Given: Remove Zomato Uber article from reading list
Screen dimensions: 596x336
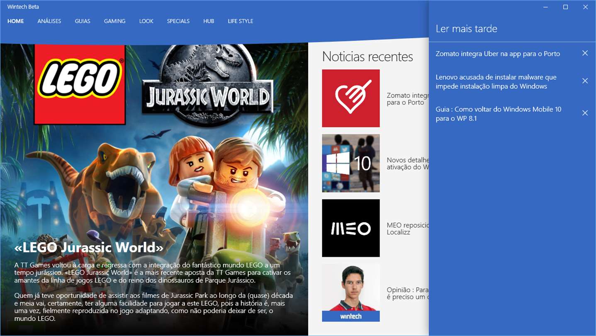Looking at the screenshot, I should (x=585, y=53).
